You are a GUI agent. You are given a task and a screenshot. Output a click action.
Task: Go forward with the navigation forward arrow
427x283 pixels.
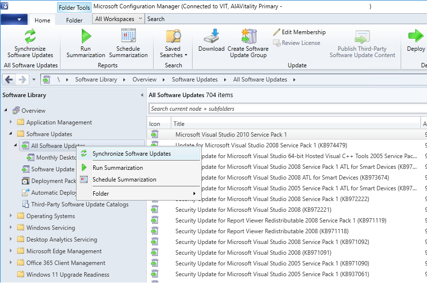pos(22,80)
